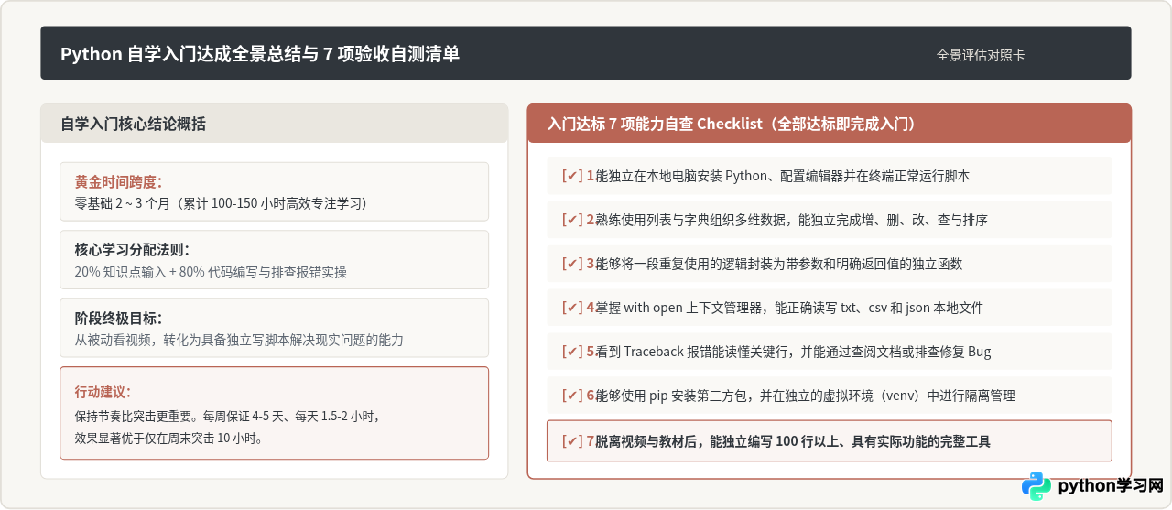Toggle checkmark for item 5 Traceback

572,352
